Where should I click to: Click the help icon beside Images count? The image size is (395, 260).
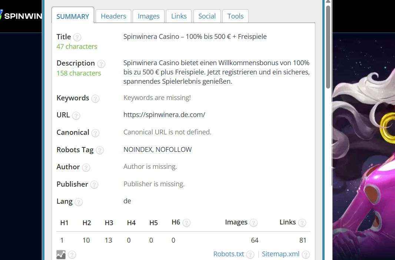click(253, 223)
